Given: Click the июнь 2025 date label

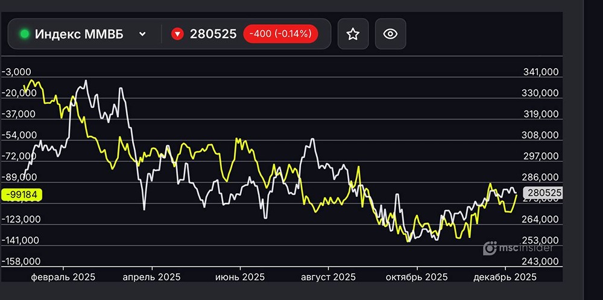Looking at the screenshot, I should (x=240, y=277).
